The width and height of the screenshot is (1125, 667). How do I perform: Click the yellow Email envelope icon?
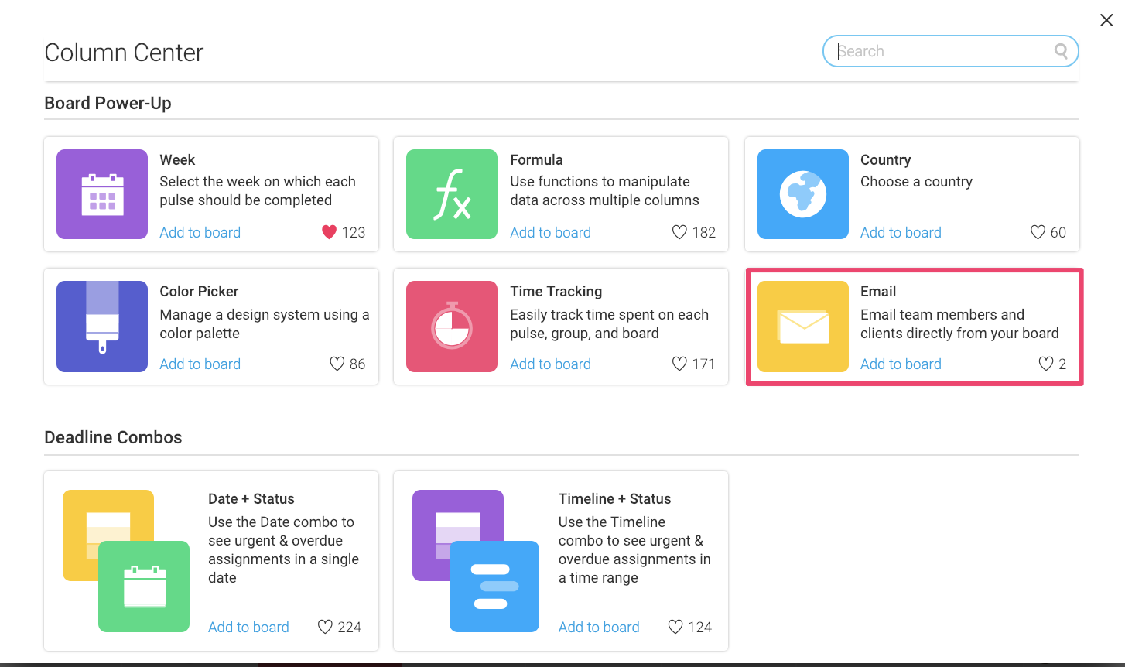point(803,327)
